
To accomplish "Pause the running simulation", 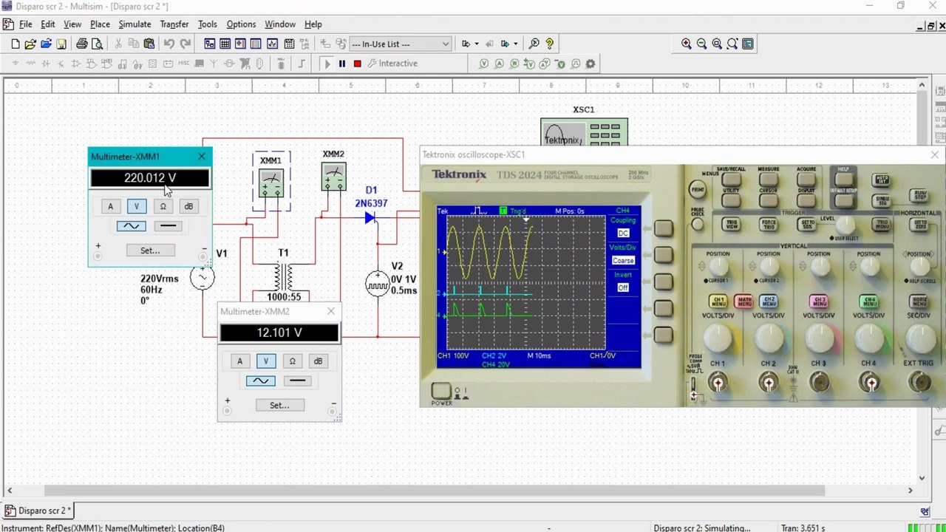I will point(342,64).
